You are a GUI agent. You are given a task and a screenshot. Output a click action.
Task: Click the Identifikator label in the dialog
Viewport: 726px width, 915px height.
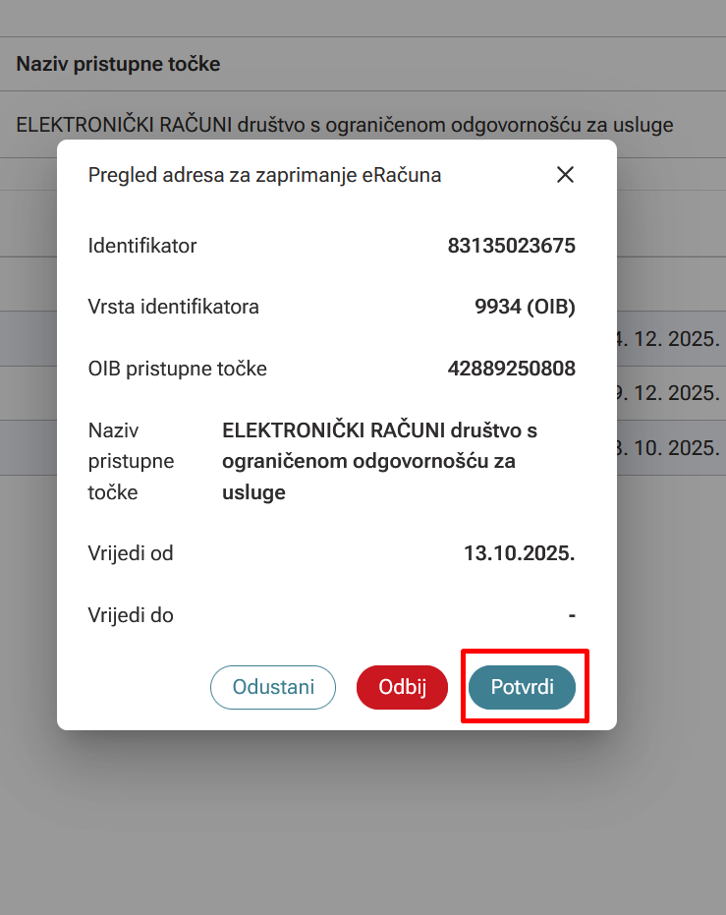pos(142,246)
